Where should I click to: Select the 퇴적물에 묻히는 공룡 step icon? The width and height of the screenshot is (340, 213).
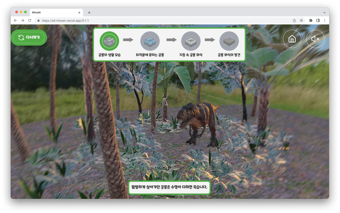(150, 41)
